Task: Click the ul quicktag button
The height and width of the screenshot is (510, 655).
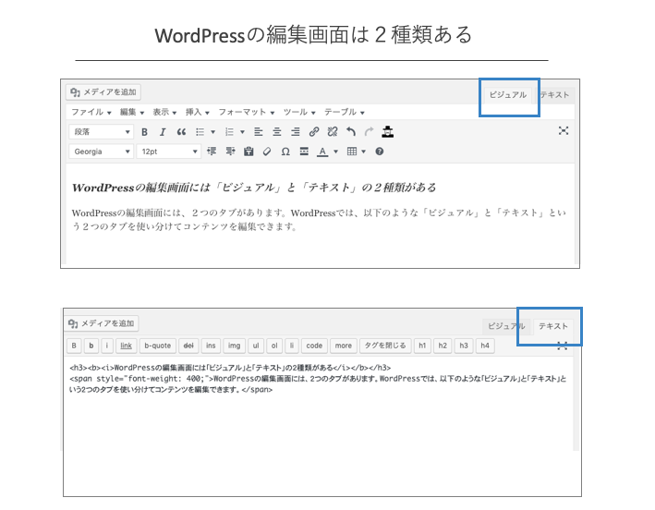Action: [256, 346]
